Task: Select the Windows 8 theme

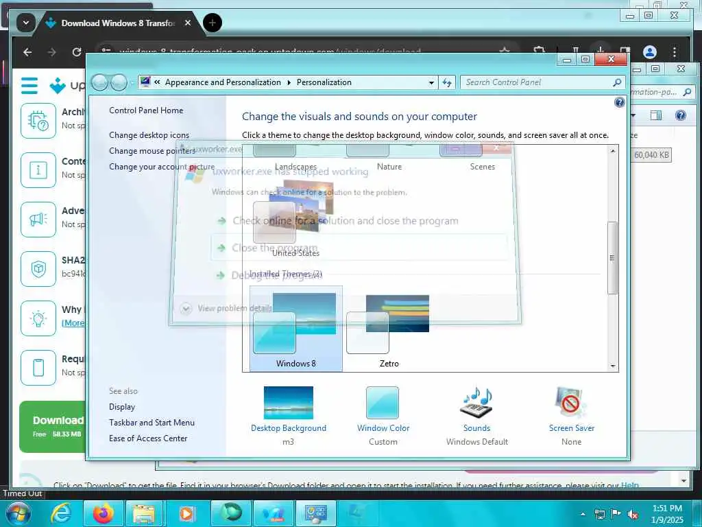Action: [296, 329]
